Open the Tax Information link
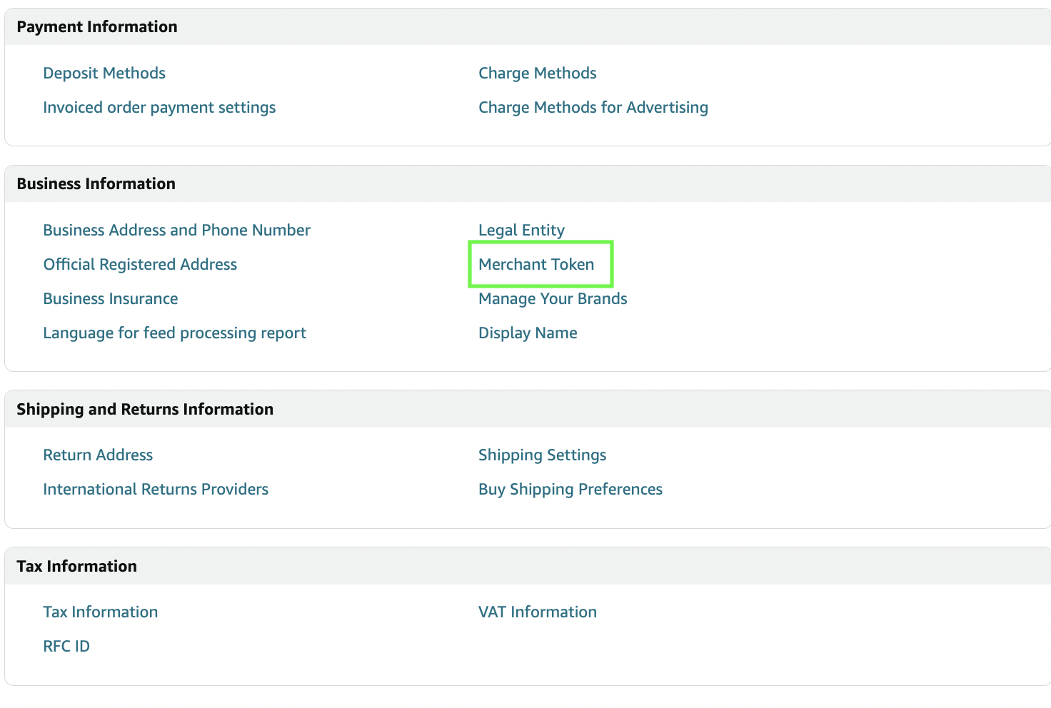Image resolution: width=1051 pixels, height=708 pixels. [101, 612]
